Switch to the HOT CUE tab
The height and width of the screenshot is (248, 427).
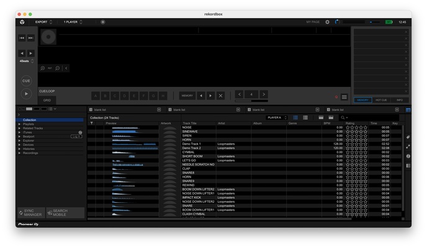coord(381,100)
